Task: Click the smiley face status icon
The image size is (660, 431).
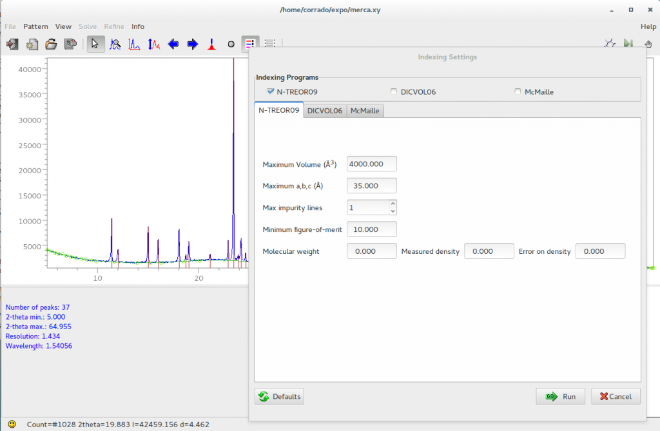Action: coord(12,424)
